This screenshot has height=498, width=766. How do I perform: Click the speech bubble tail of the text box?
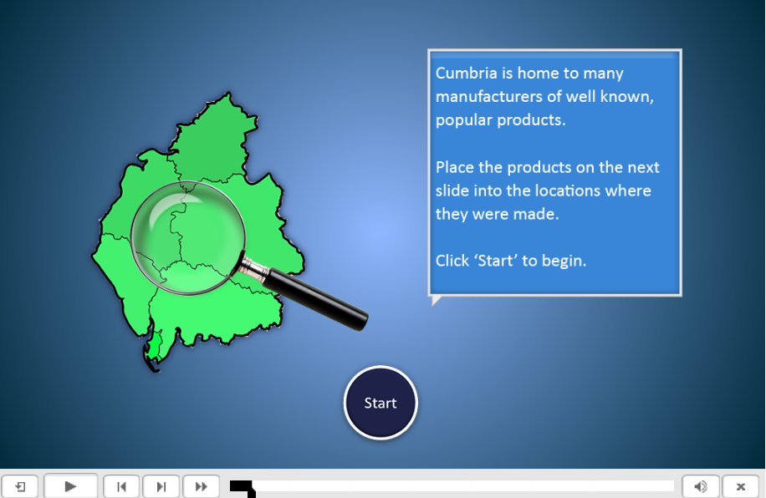coord(435,300)
